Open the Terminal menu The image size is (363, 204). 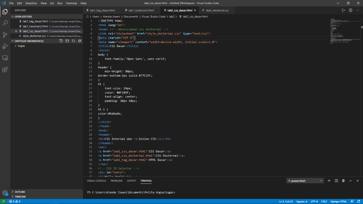tap(72, 3)
